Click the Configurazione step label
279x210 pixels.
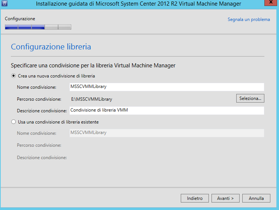(x=20, y=19)
